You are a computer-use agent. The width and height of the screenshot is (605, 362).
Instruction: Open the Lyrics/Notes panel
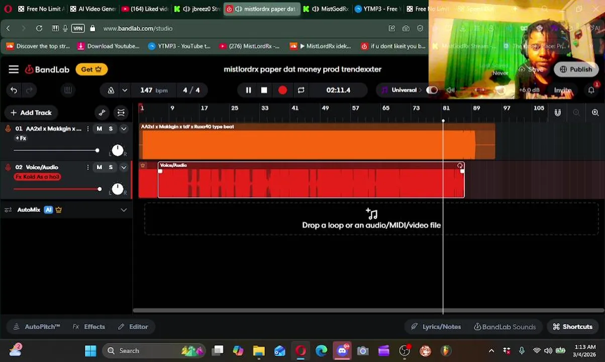436,327
